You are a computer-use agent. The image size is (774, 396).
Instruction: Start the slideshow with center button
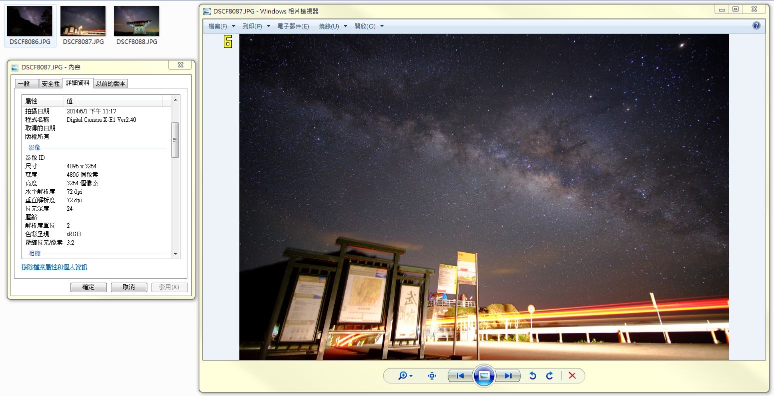coord(484,376)
